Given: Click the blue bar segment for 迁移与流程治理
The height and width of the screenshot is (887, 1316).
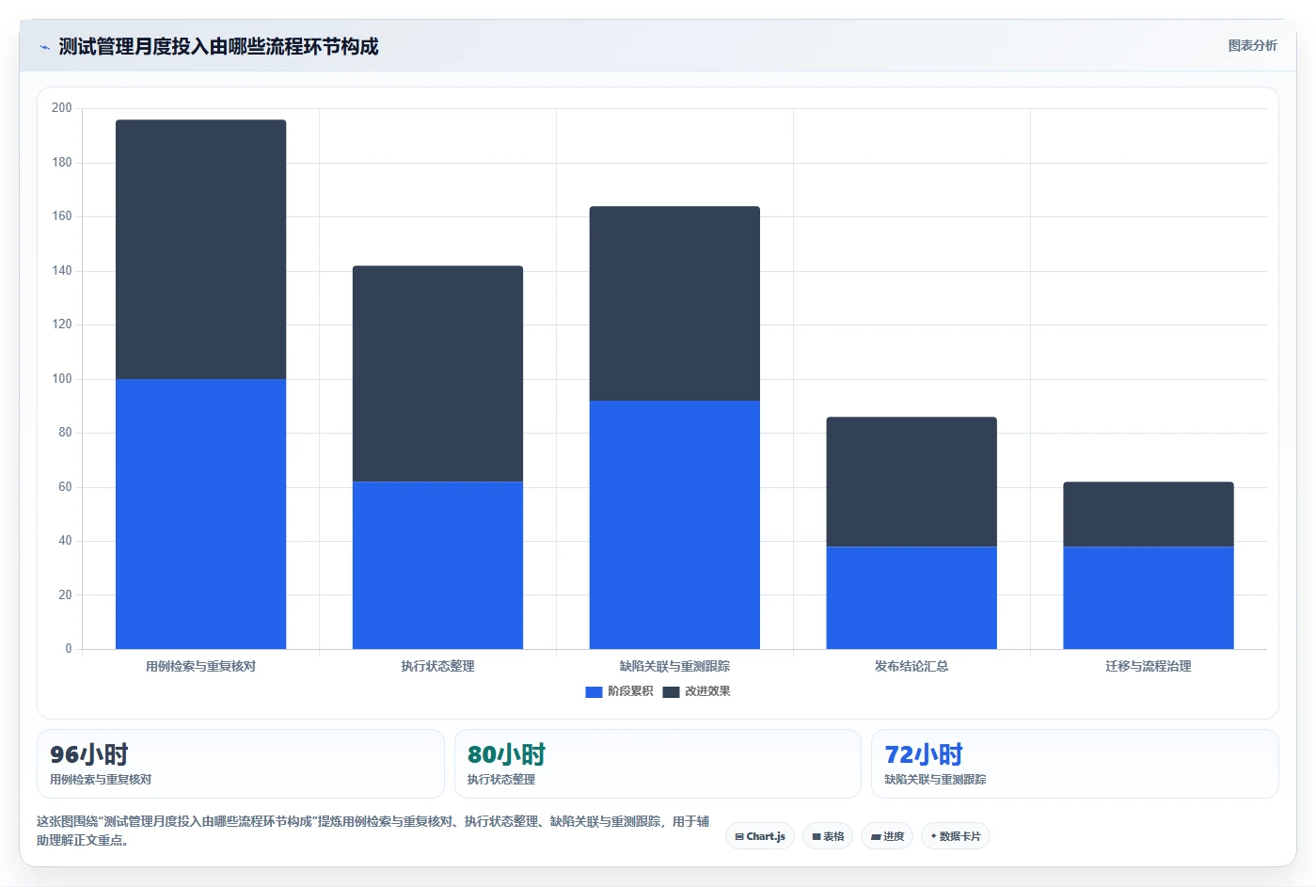Looking at the screenshot, I should point(1149,597).
